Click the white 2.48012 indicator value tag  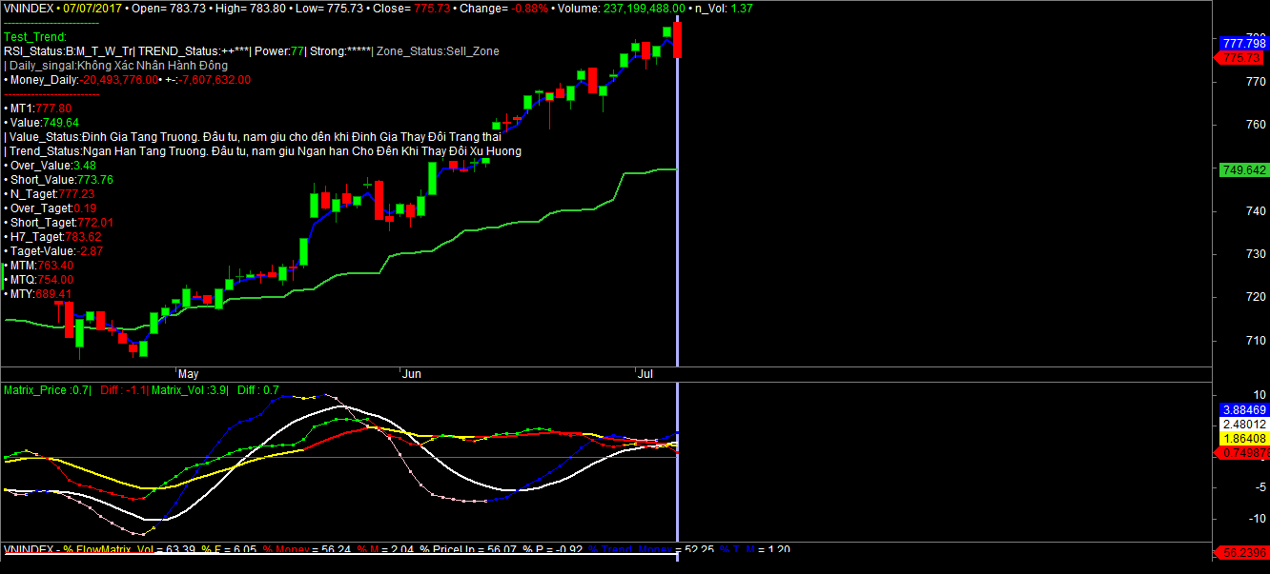pos(1243,424)
